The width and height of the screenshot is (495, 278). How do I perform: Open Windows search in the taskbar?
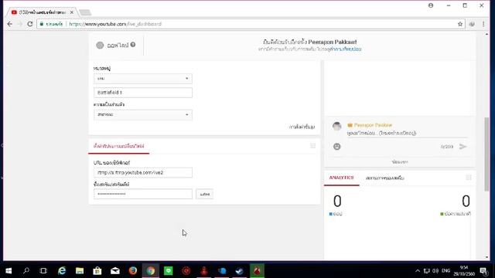[26, 271]
